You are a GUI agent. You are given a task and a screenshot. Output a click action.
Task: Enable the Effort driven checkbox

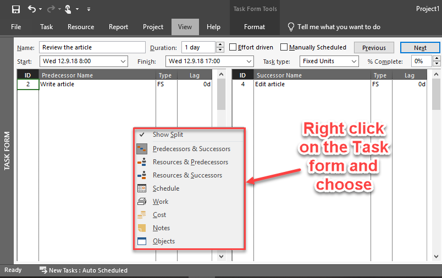click(x=233, y=47)
